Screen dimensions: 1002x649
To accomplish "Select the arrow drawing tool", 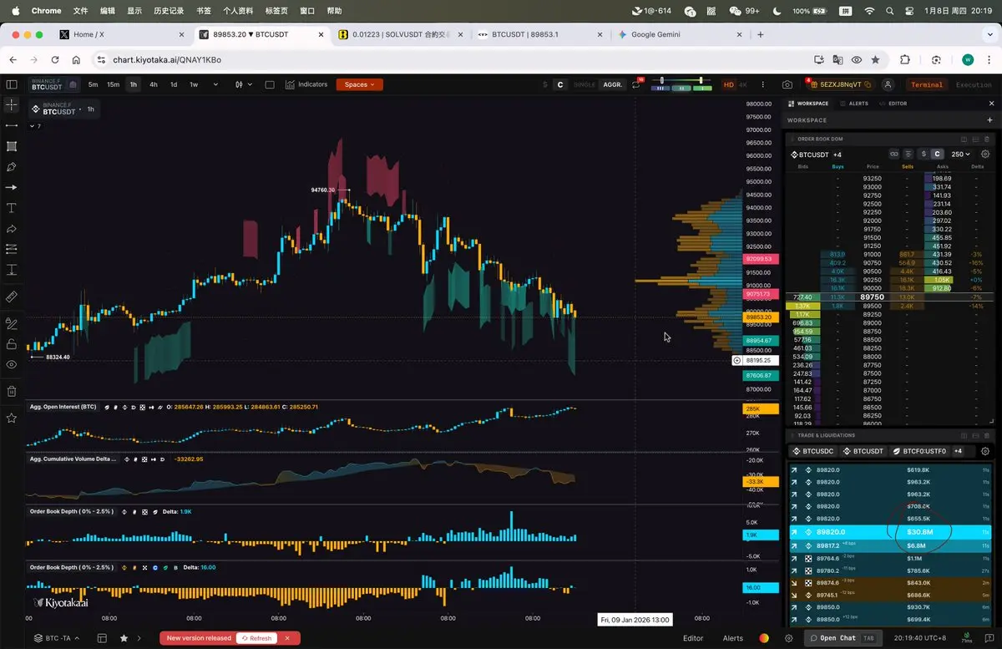I will point(12,187).
